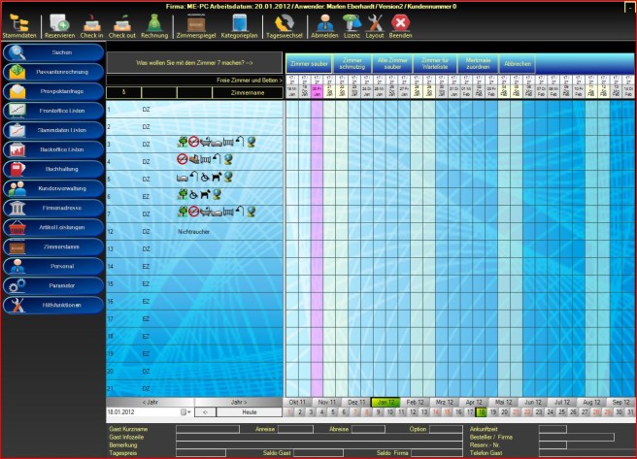The image size is (637, 459).
Task: Open Zimmerstamm in the sidebar
Action: point(53,247)
